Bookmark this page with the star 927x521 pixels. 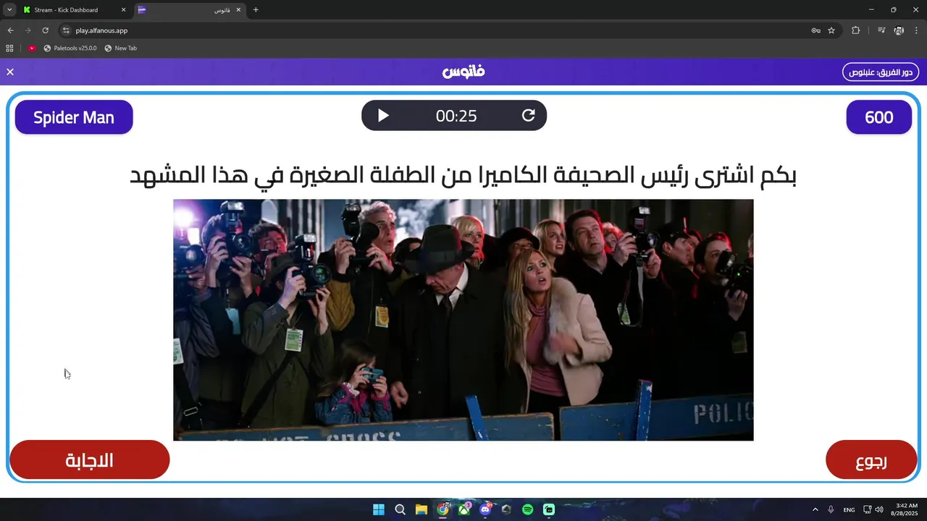click(831, 30)
